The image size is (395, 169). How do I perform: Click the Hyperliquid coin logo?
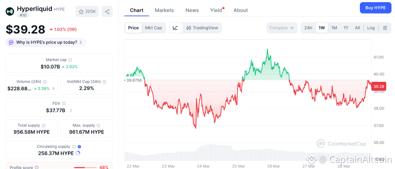click(10, 11)
